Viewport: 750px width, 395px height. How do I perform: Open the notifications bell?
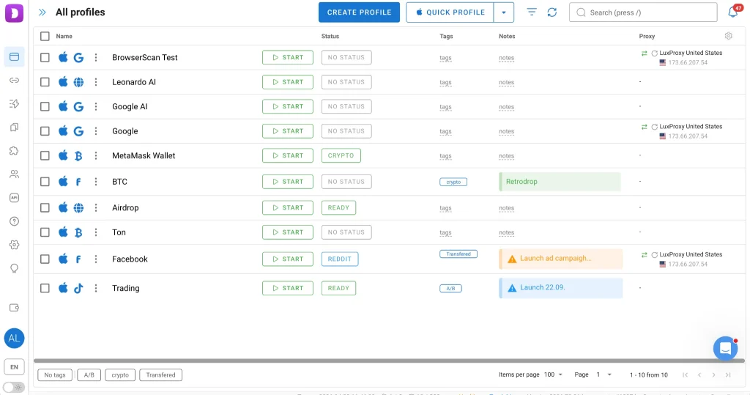pyautogui.click(x=732, y=12)
